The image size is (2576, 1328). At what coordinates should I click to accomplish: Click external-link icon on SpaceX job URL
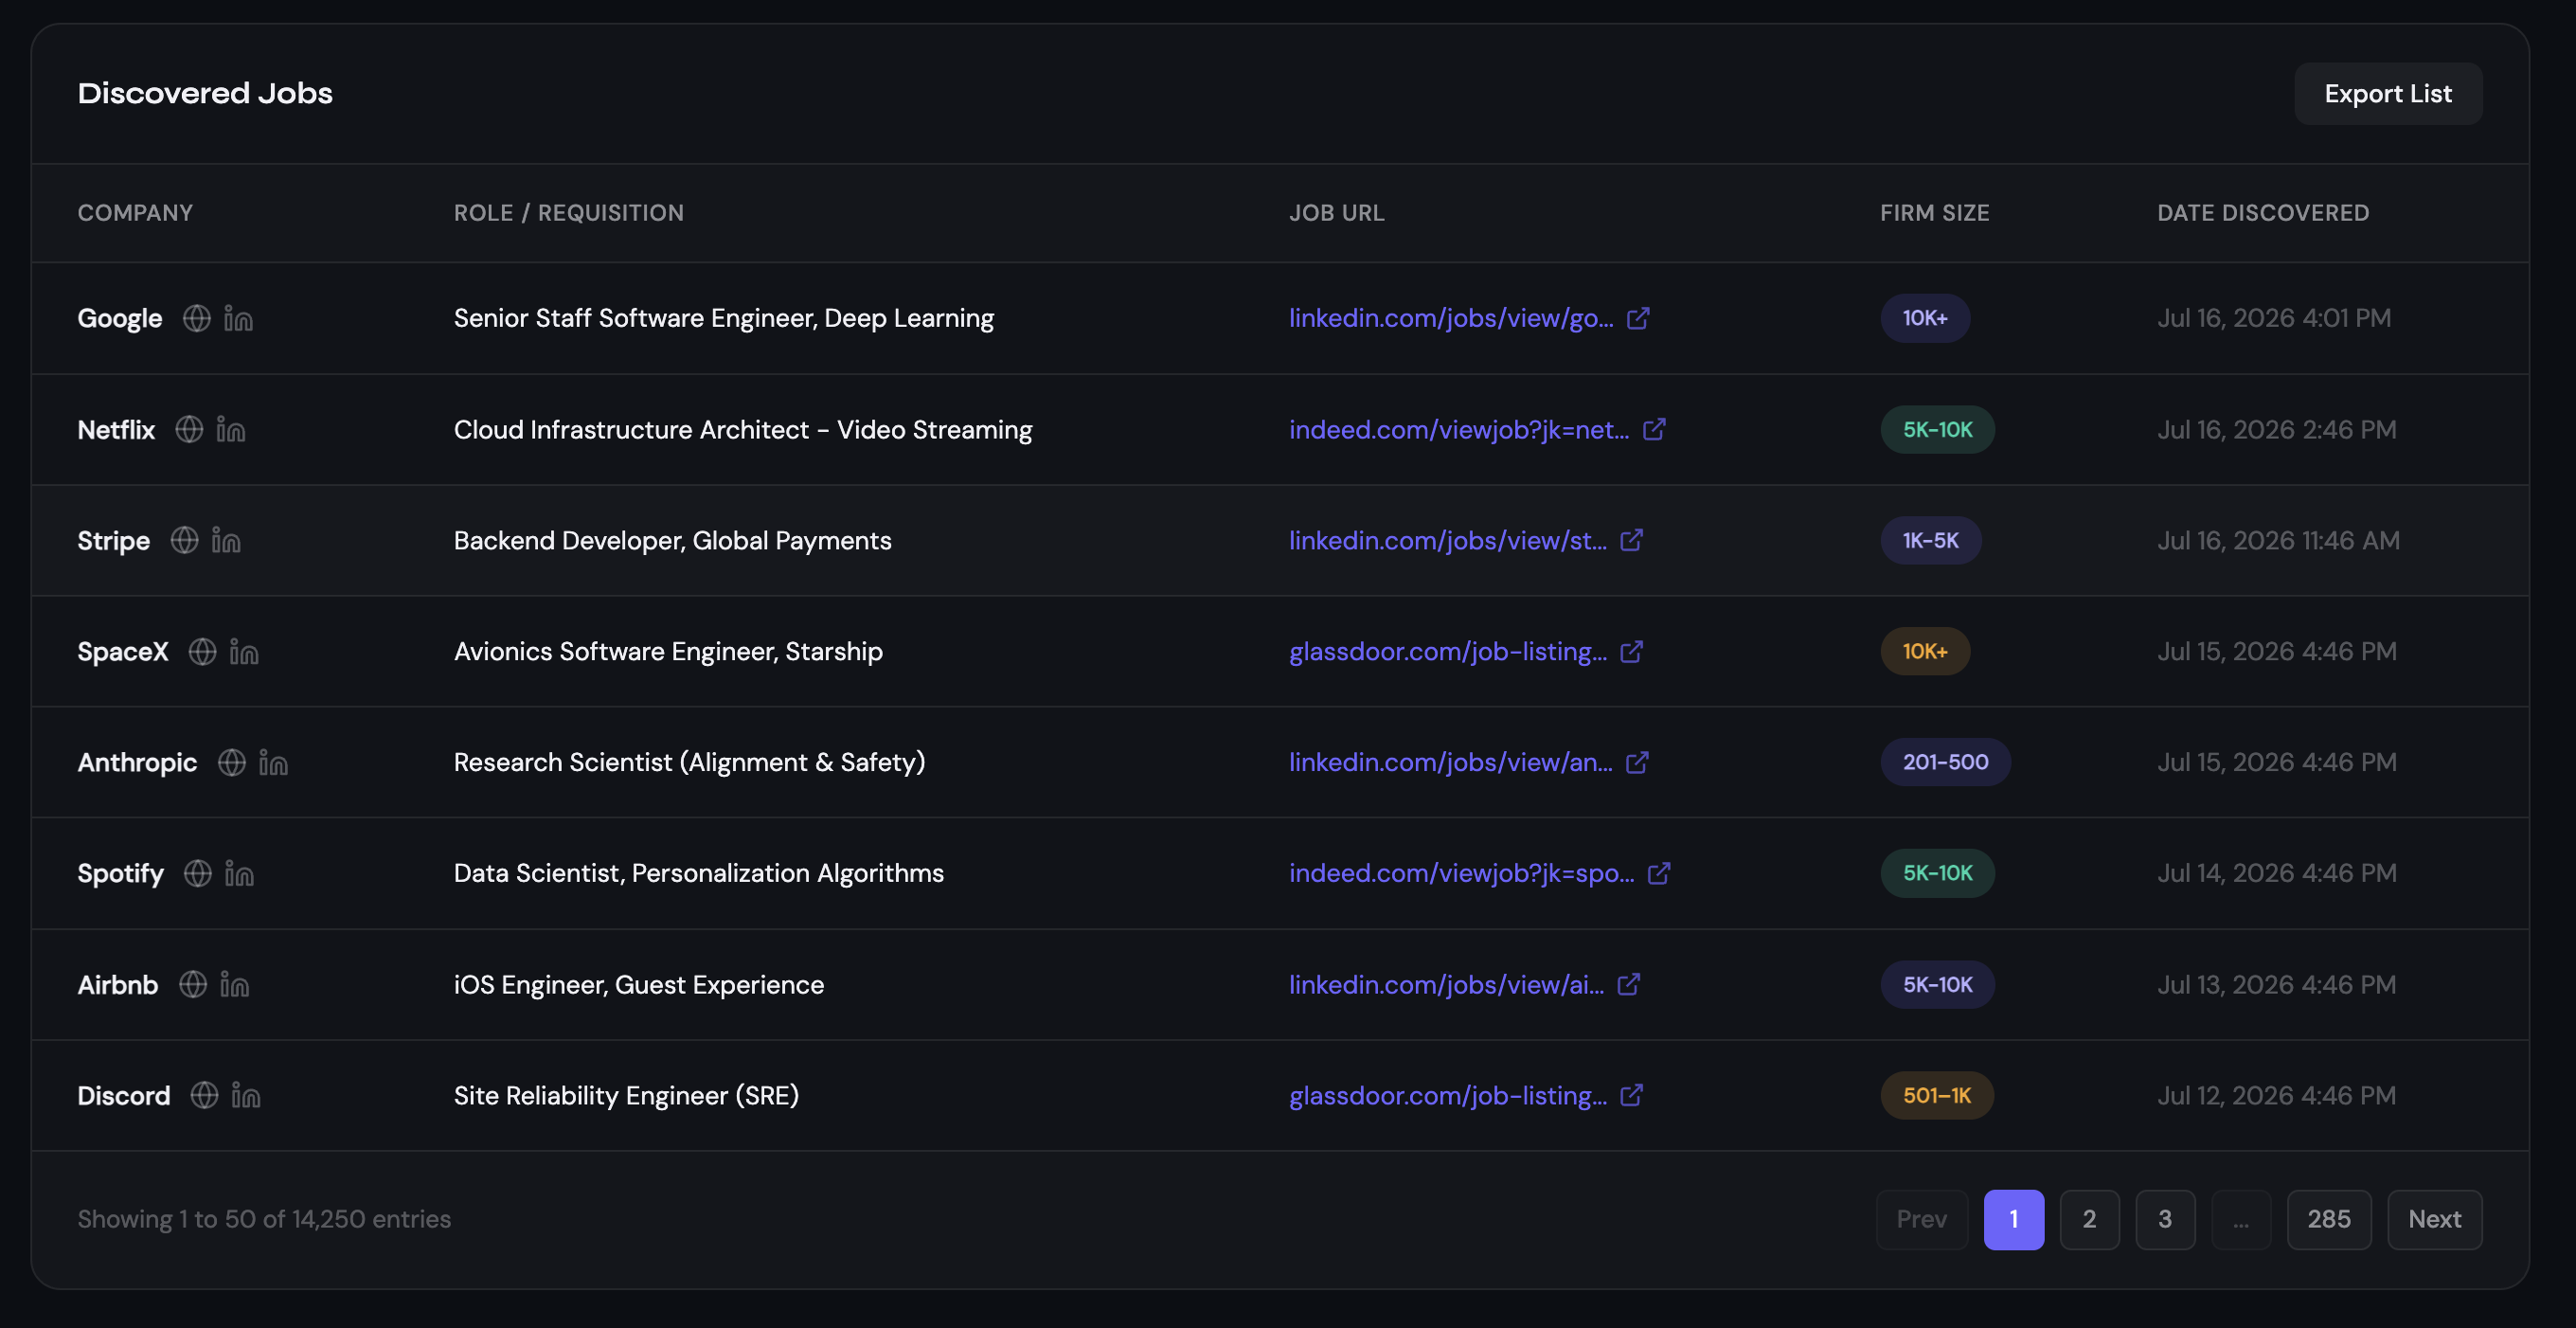tap(1632, 651)
